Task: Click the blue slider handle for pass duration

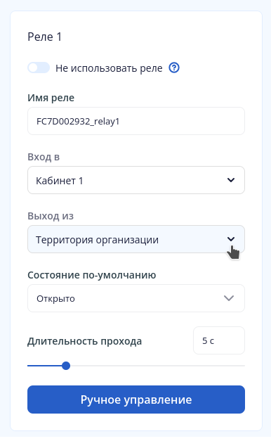Action: [x=66, y=366]
